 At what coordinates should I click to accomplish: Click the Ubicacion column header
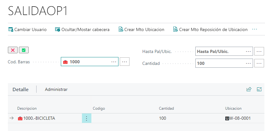click(x=233, y=108)
